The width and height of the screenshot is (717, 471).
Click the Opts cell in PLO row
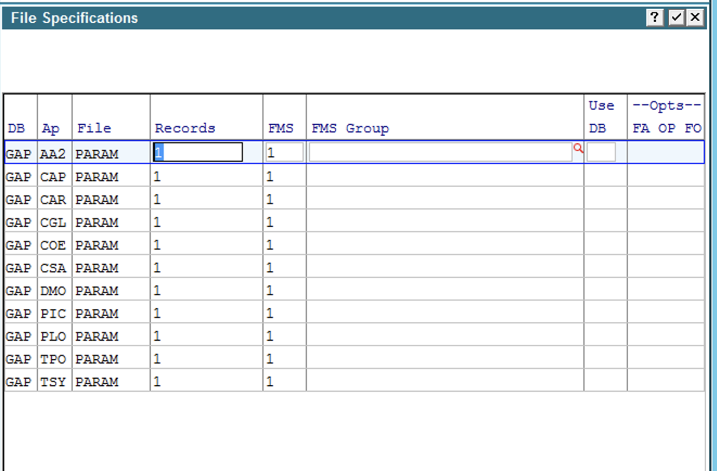[x=666, y=336]
